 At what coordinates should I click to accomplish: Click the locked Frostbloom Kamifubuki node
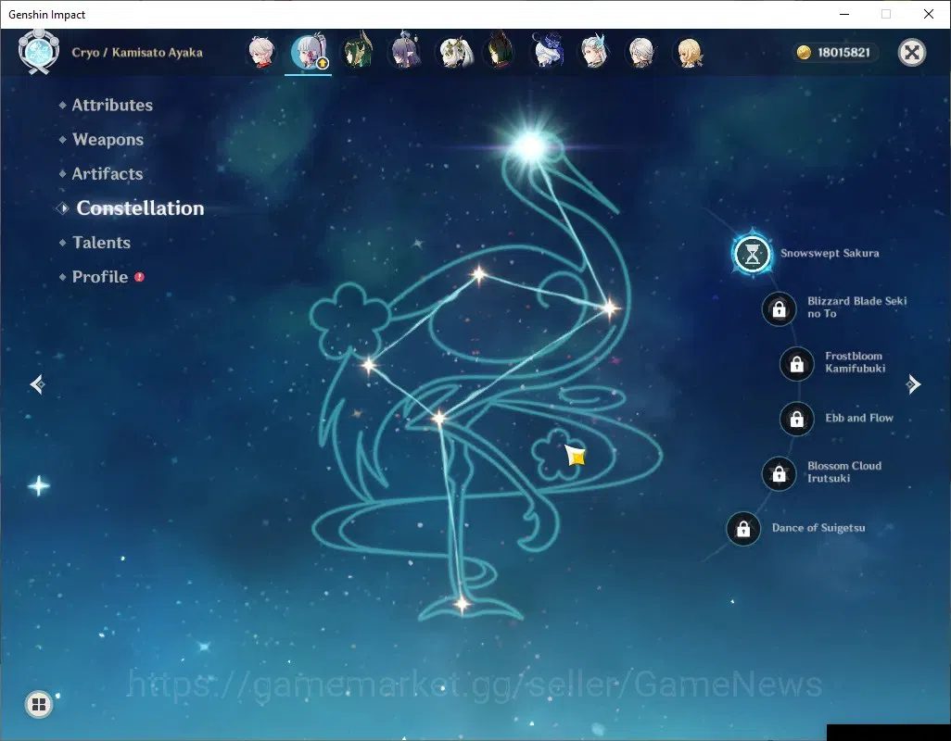click(796, 364)
